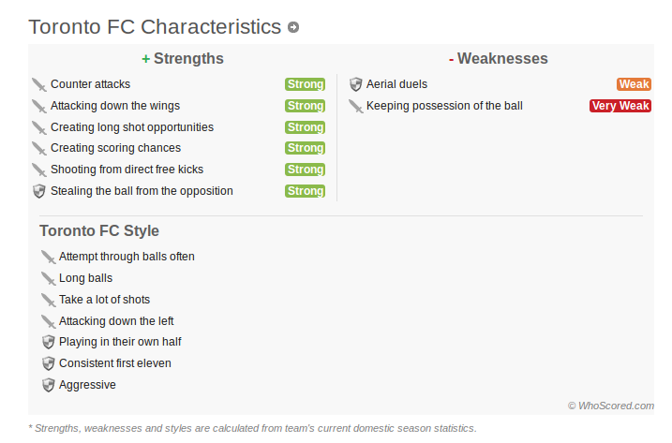Click the Strengths column header

click(183, 59)
